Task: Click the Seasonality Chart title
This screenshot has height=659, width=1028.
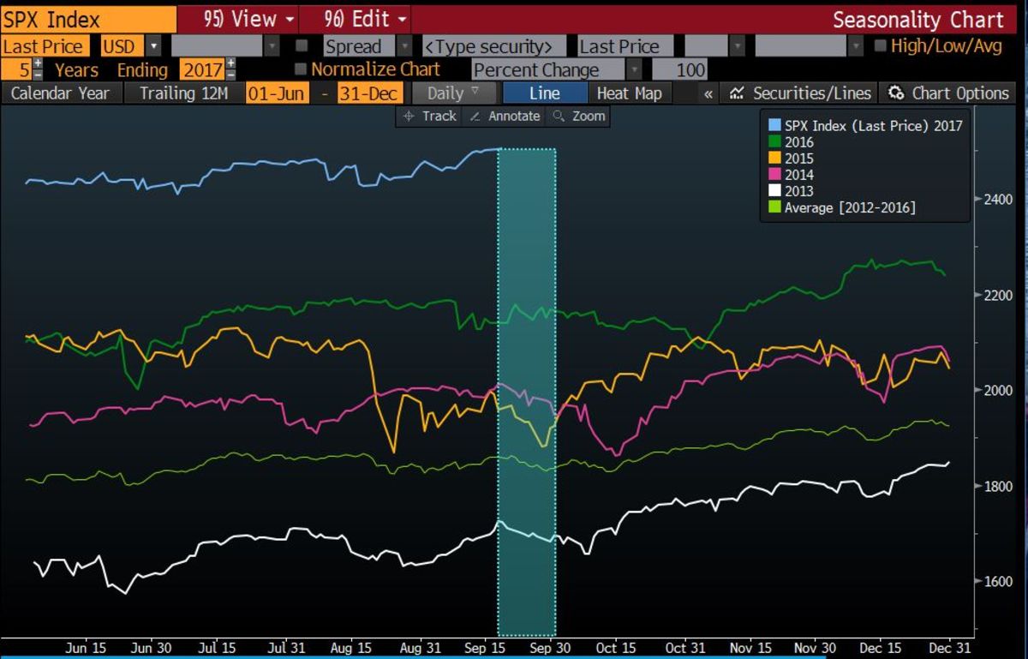Action: (x=917, y=19)
